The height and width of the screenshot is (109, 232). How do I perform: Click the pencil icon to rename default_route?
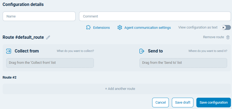click(48, 37)
